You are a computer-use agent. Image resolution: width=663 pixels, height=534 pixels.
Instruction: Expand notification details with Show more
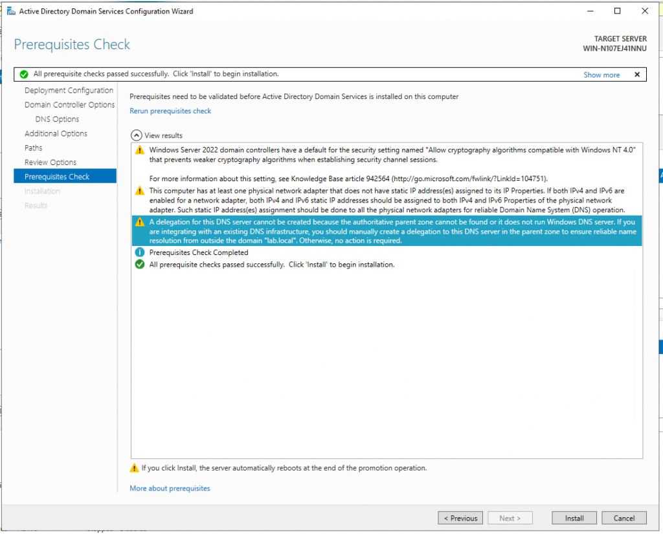click(601, 75)
